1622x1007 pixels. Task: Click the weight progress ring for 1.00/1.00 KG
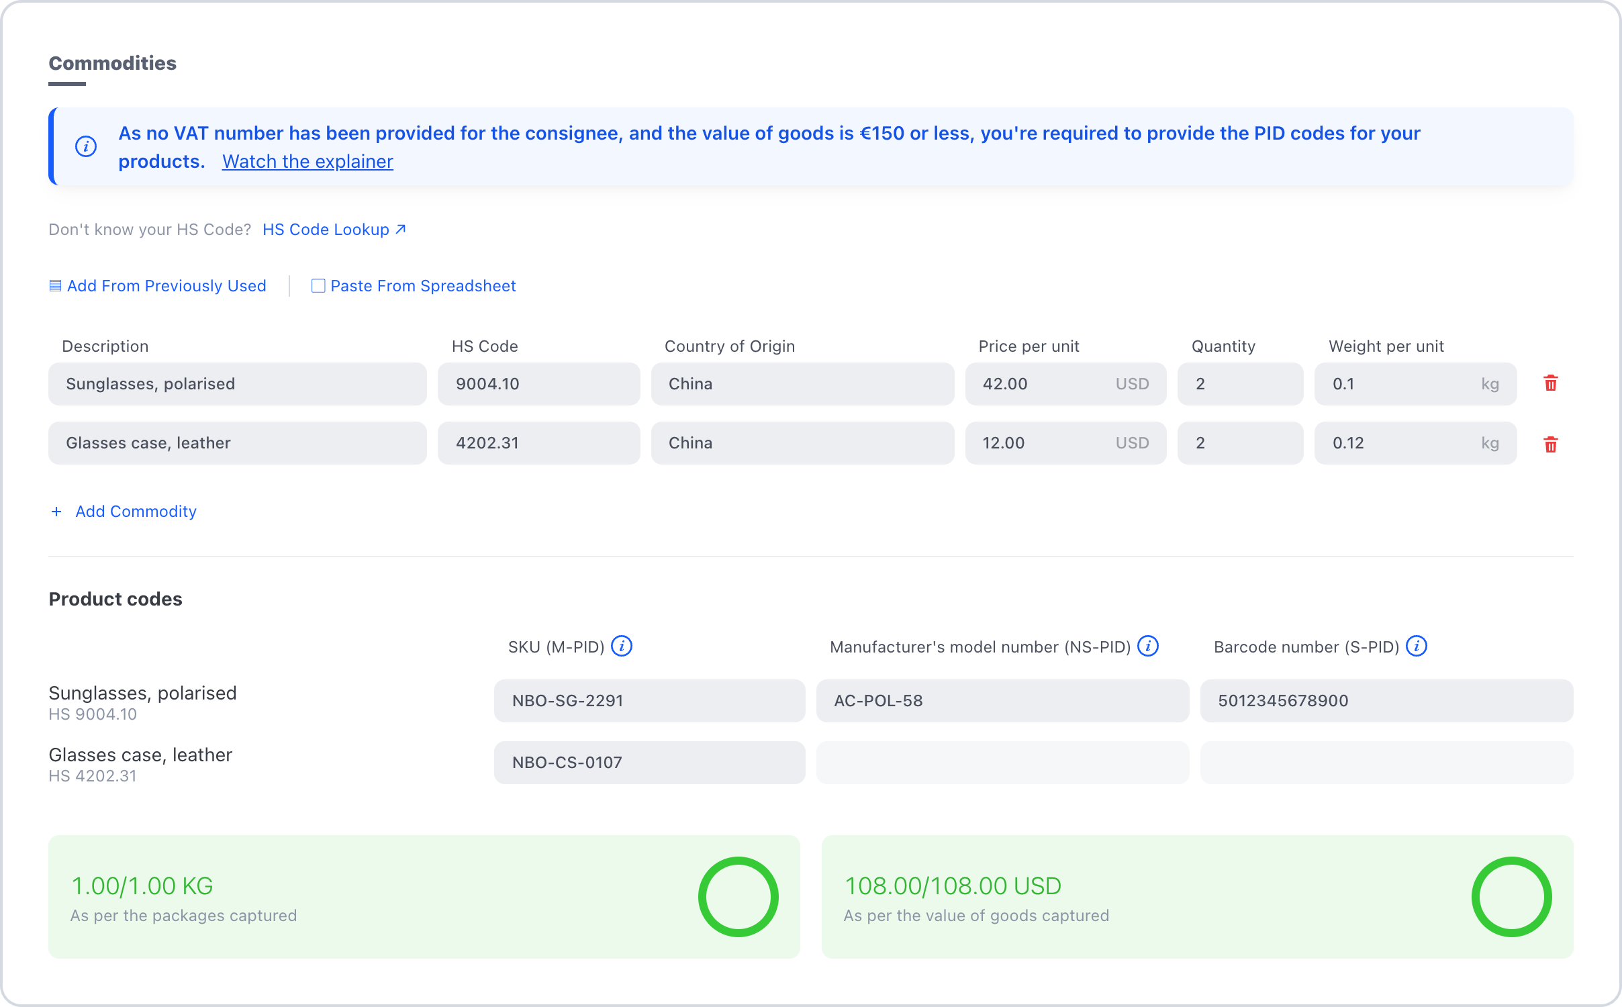coord(738,897)
